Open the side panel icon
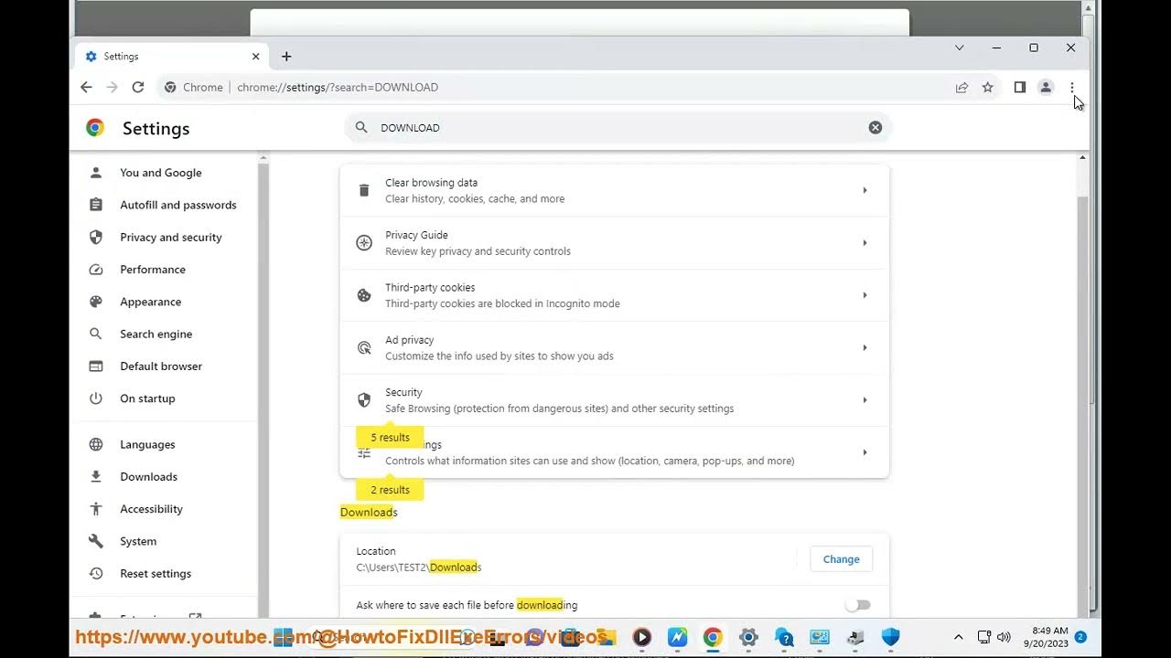Image resolution: width=1171 pixels, height=658 pixels. coord(1020,87)
